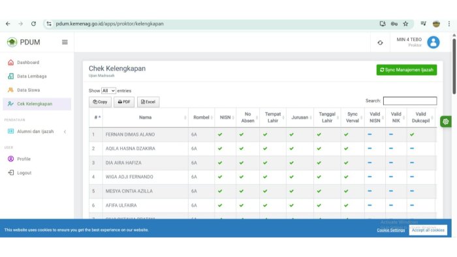Open Chrome three-dot menu
Screen dimensions: 457x257
coord(449,24)
